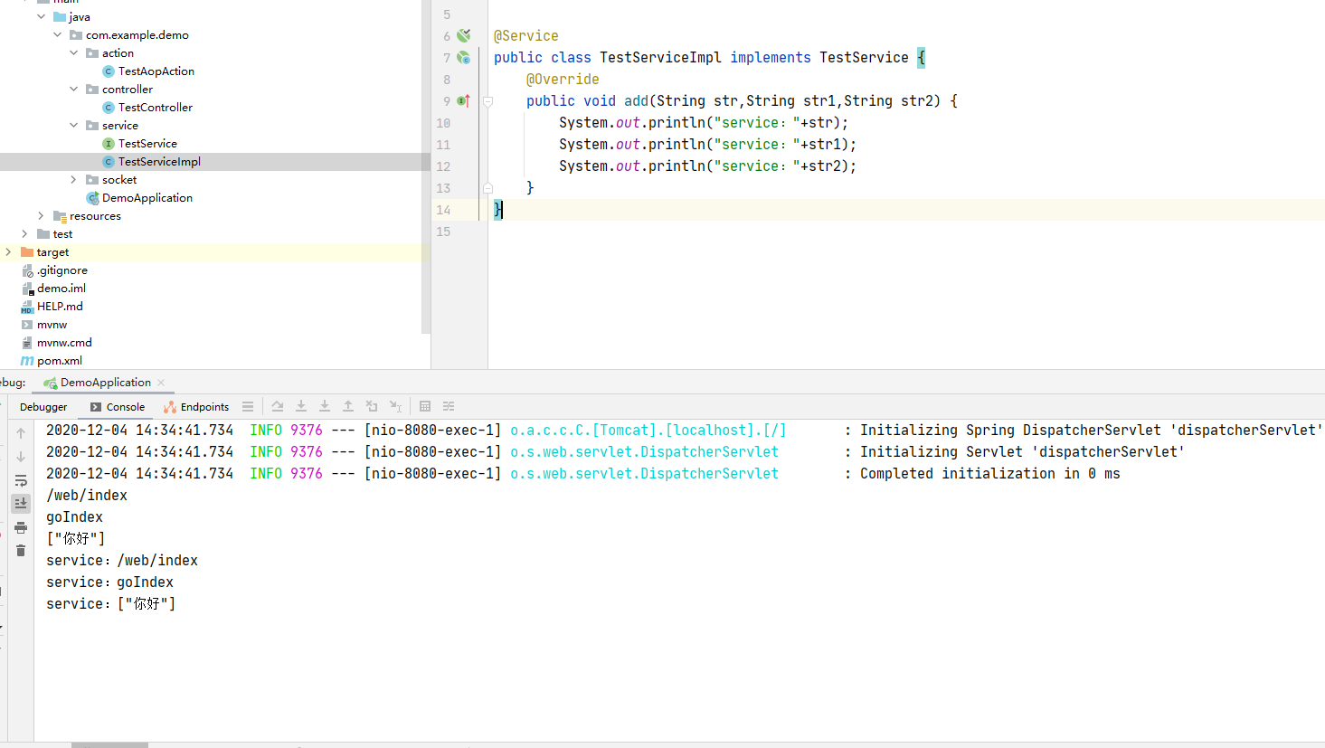1325x748 pixels.
Task: Expand the test folder
Action: (25, 233)
